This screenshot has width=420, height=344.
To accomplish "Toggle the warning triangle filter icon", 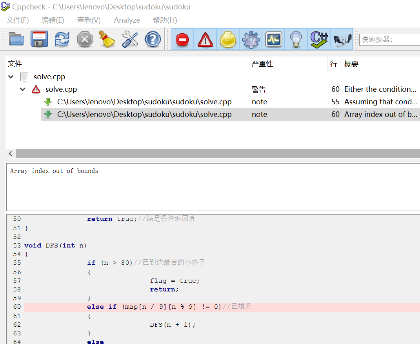I will (x=205, y=39).
